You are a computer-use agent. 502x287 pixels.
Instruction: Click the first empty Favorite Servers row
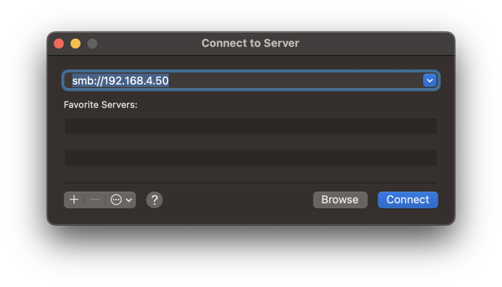251,126
